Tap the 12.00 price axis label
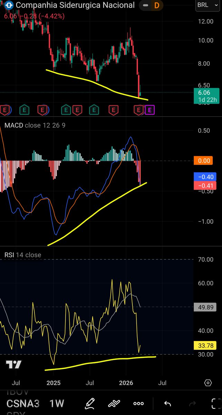 205,21
